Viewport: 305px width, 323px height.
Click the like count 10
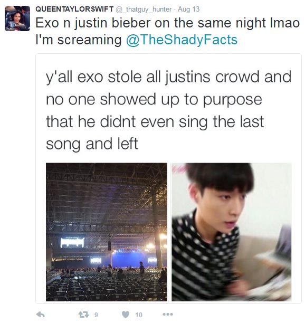click(x=139, y=315)
